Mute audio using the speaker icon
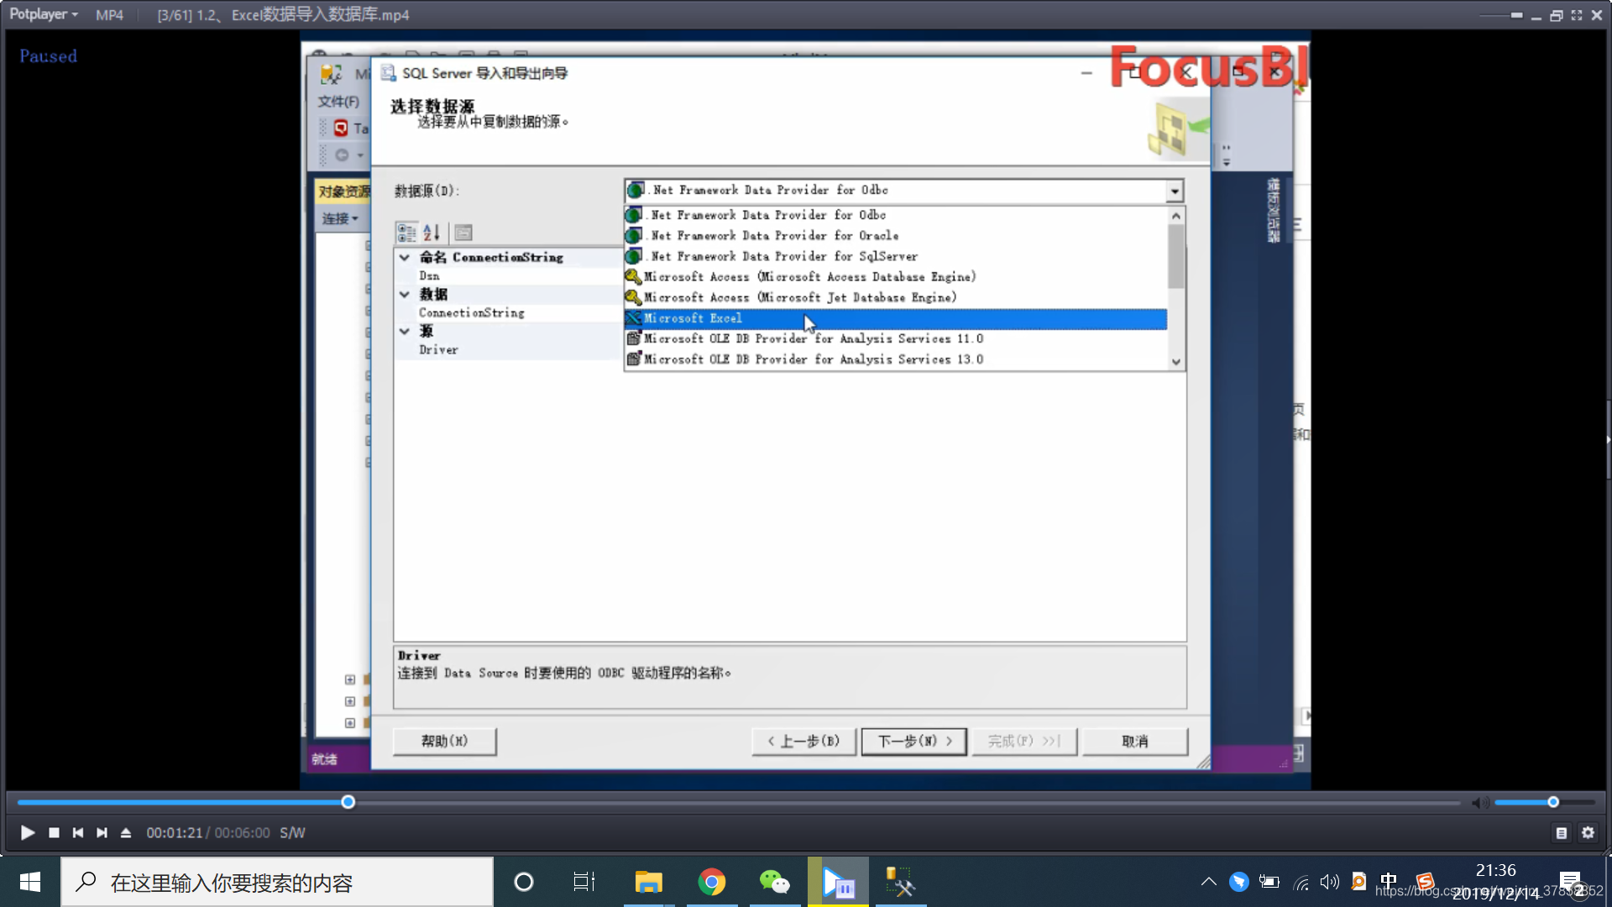Image resolution: width=1612 pixels, height=907 pixels. pyautogui.click(x=1480, y=803)
